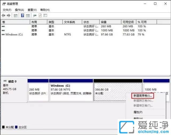Click the disk icon left of Windows (C:) in list
This screenshot has width=171, height=135.
[x=3, y=34]
